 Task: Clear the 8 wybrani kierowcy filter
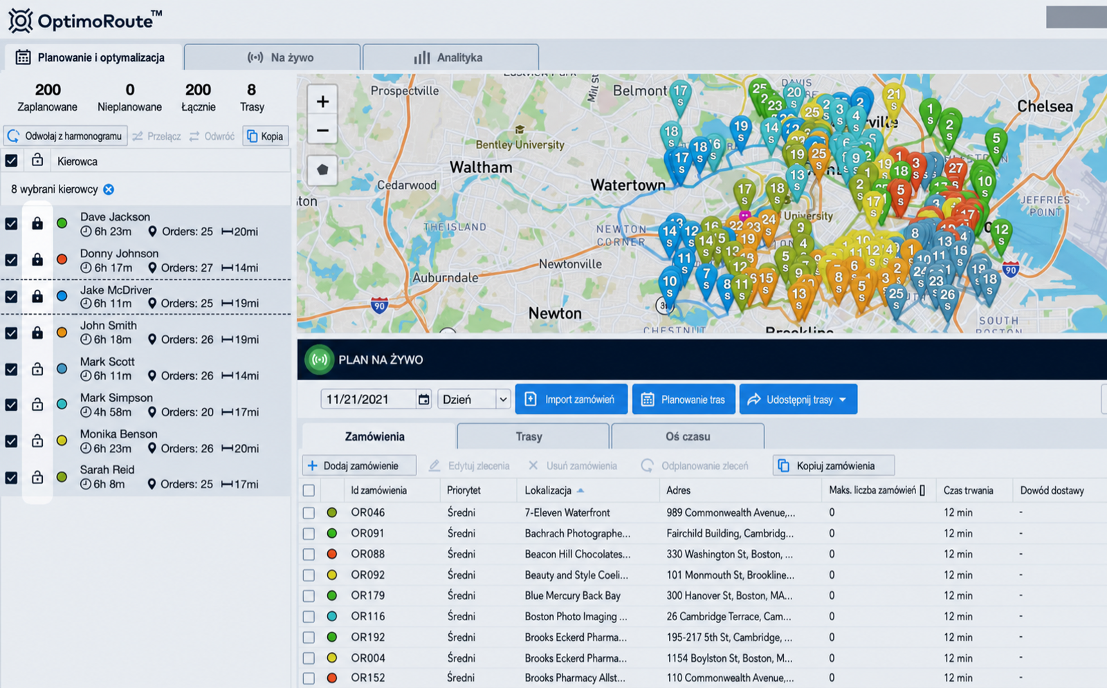pos(109,189)
